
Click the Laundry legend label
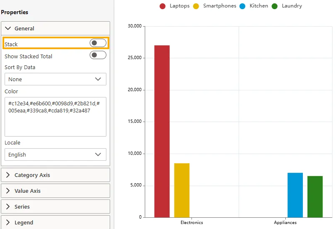[x=292, y=6]
